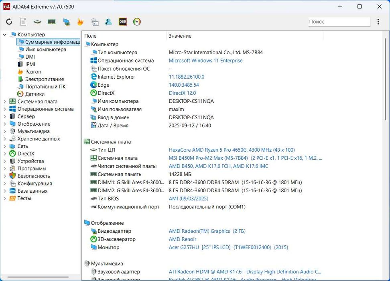Expand the Программы tree node
390x281 pixels.
(5, 169)
